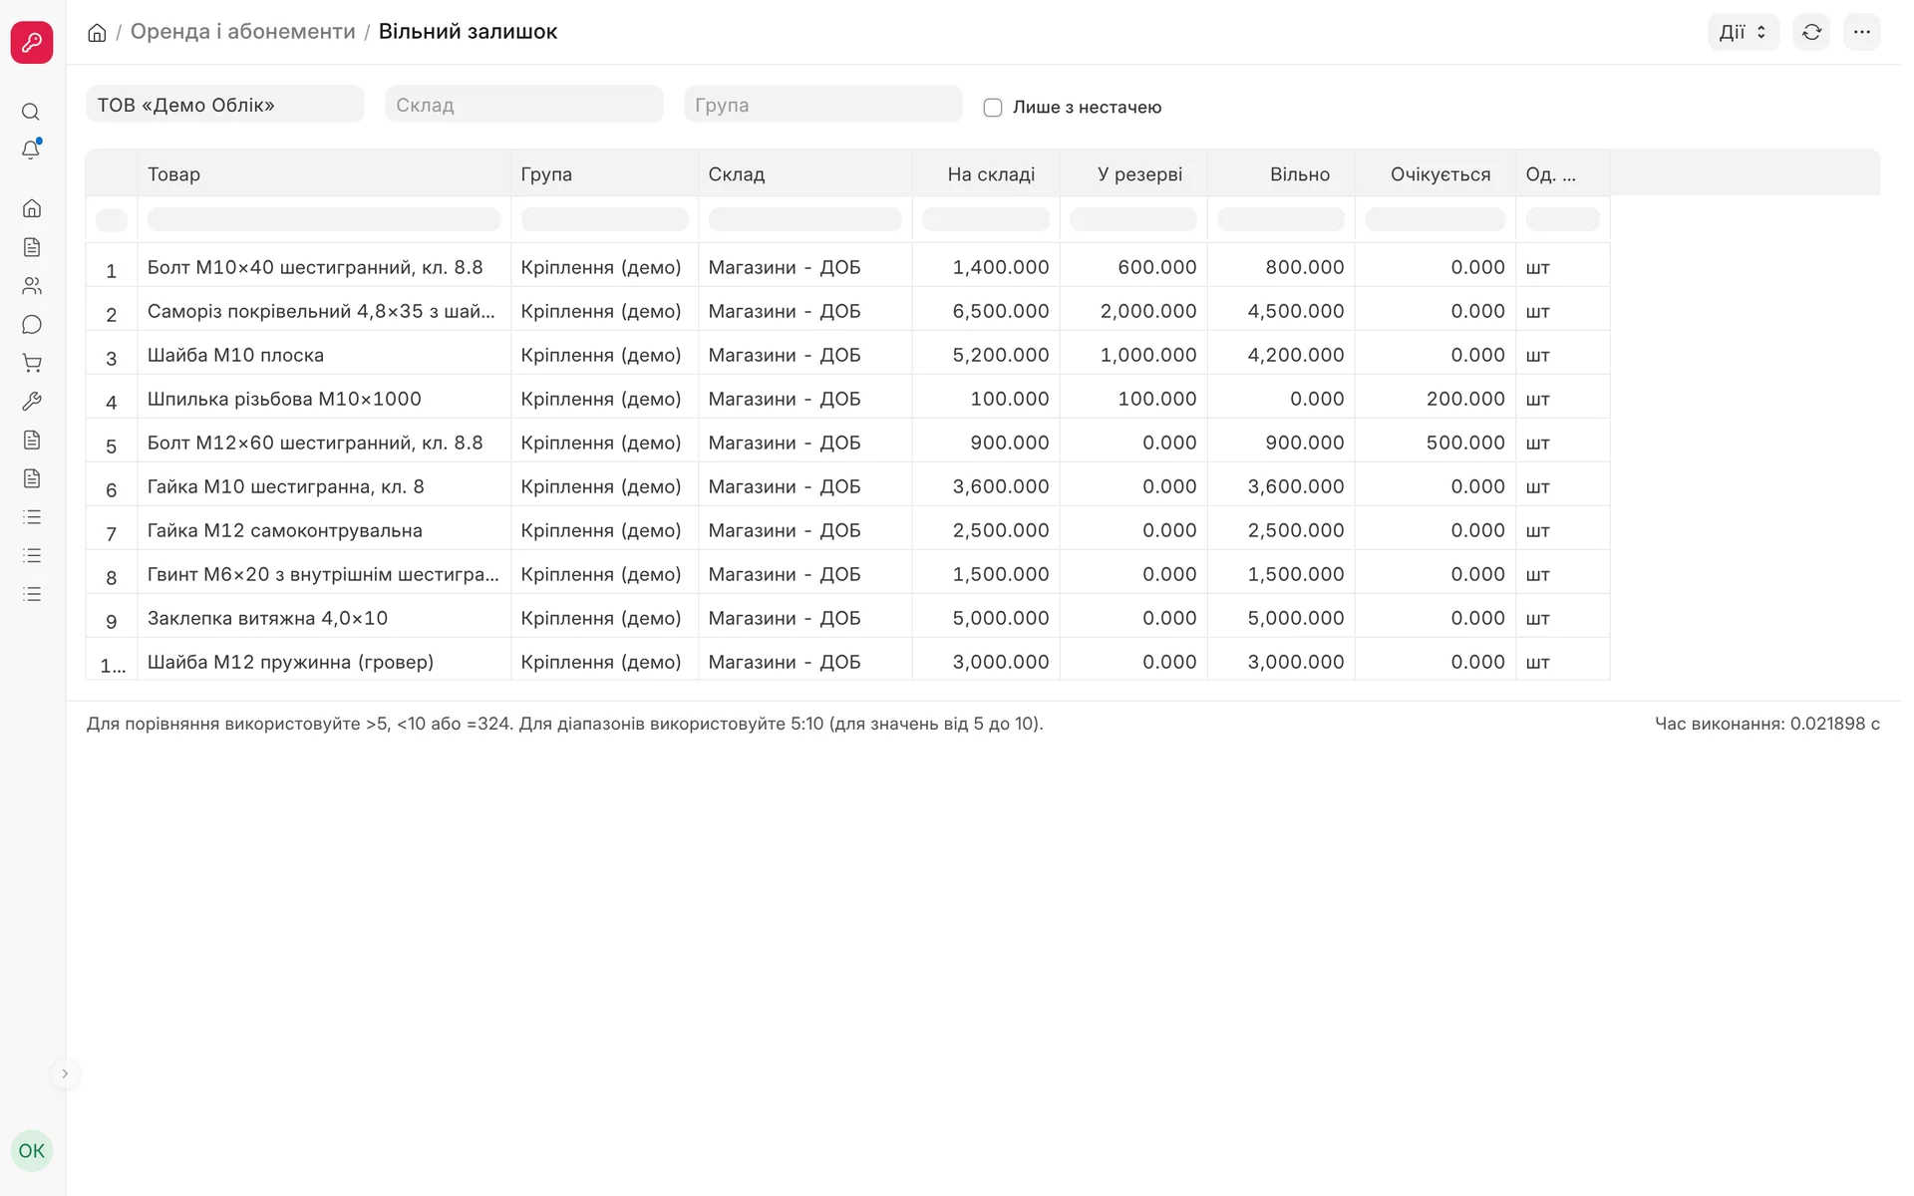Select row 'Шайба М10 плоска'
The height and width of the screenshot is (1196, 1914).
847,355
